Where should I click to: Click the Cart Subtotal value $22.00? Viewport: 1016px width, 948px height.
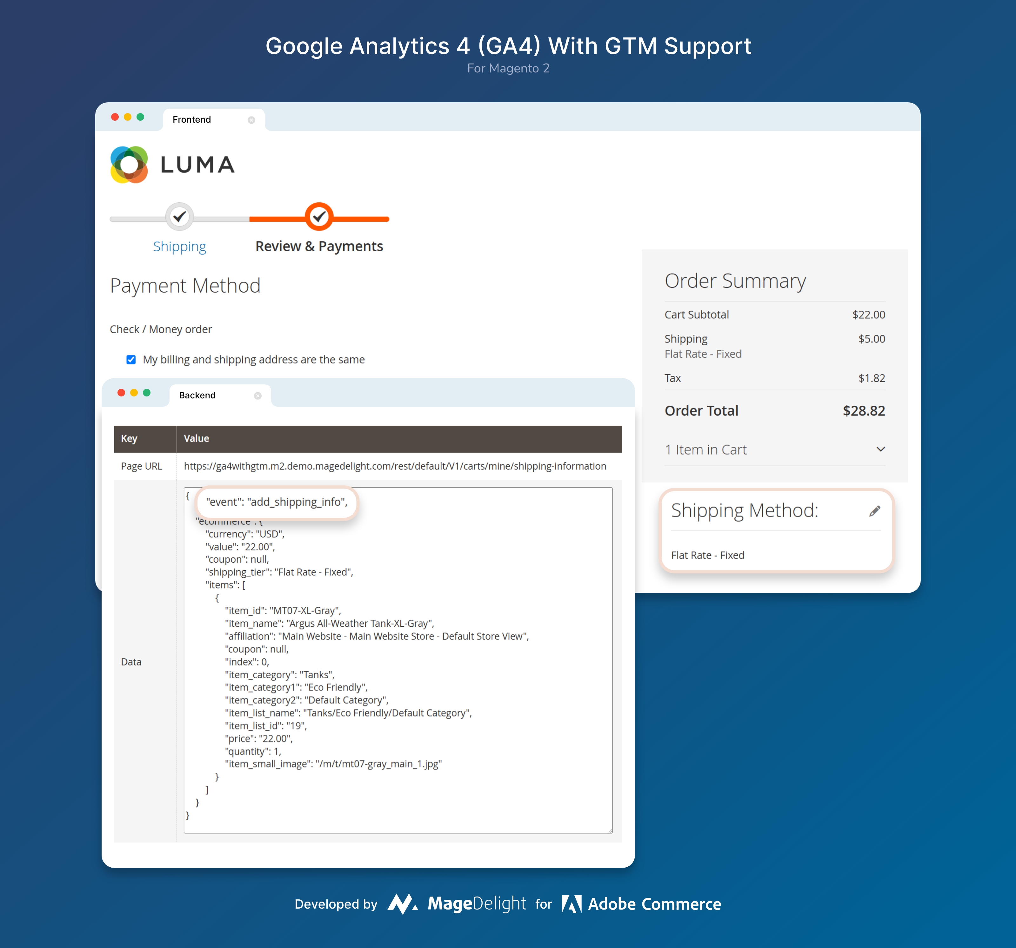[x=868, y=315]
